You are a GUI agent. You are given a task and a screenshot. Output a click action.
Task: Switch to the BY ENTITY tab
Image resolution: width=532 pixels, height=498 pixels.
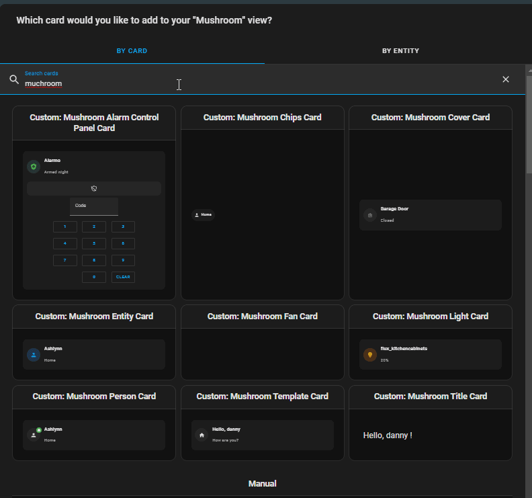[x=400, y=51]
